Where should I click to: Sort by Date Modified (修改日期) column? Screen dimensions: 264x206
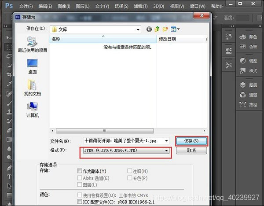(x=181, y=39)
